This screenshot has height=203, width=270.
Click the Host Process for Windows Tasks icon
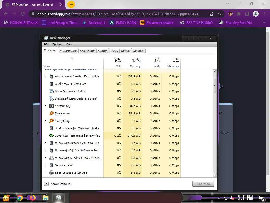click(51, 128)
